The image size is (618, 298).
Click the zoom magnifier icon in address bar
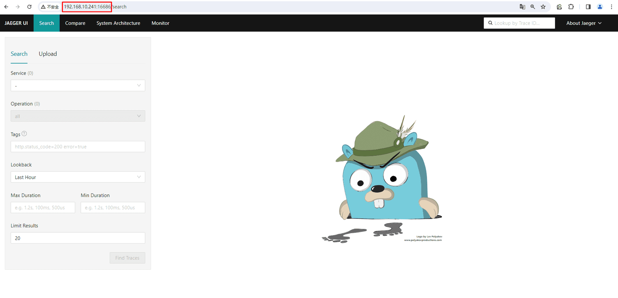(x=533, y=7)
